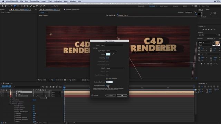Hide the C4D RENDERER layer eye icon
221x124 pixels.
point(1,96)
